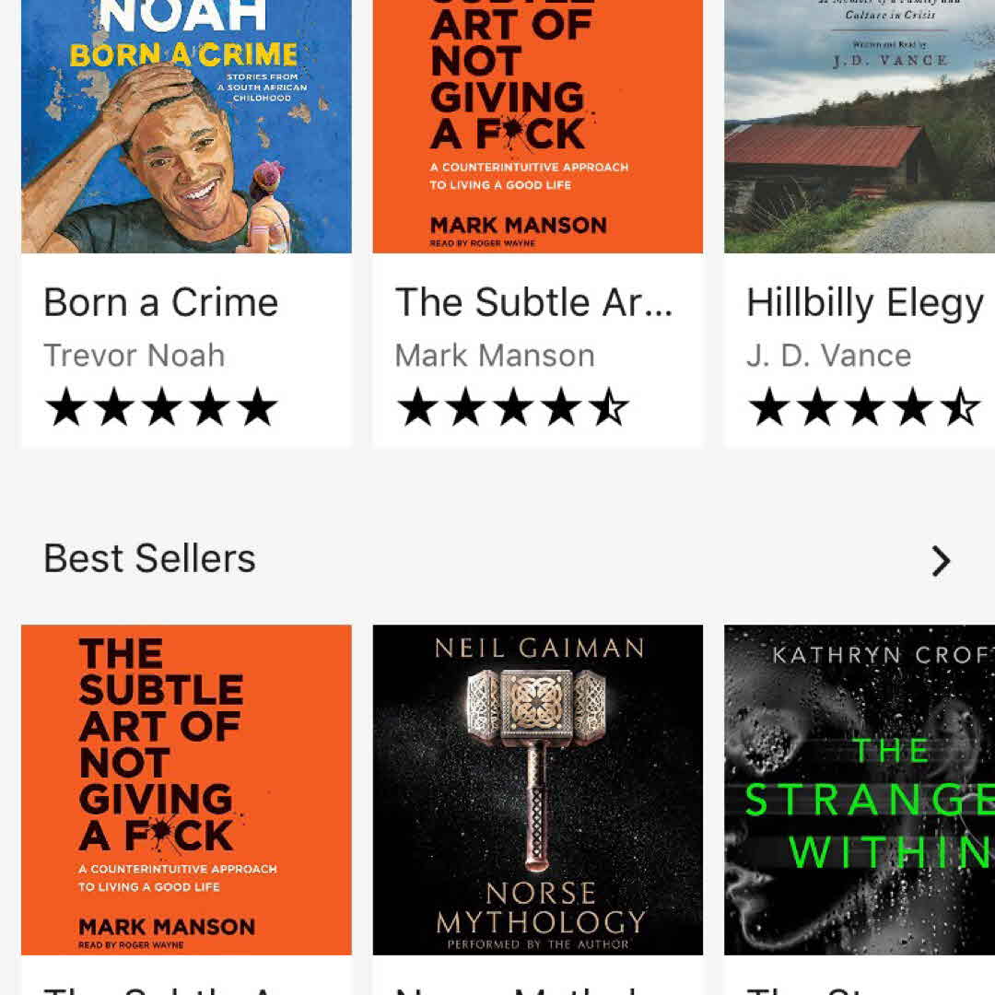Click the first star of Born a Crime
The image size is (995, 995).
click(x=66, y=407)
